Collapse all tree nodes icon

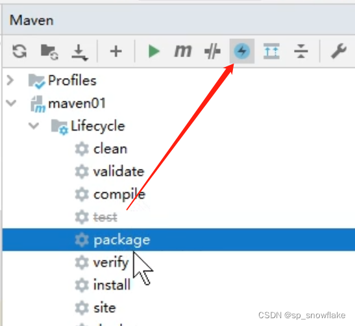[x=301, y=51]
